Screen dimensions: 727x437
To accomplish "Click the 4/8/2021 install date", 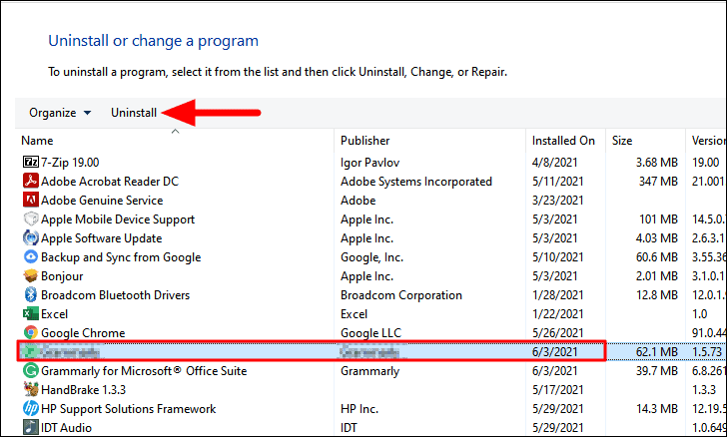I will click(555, 163).
